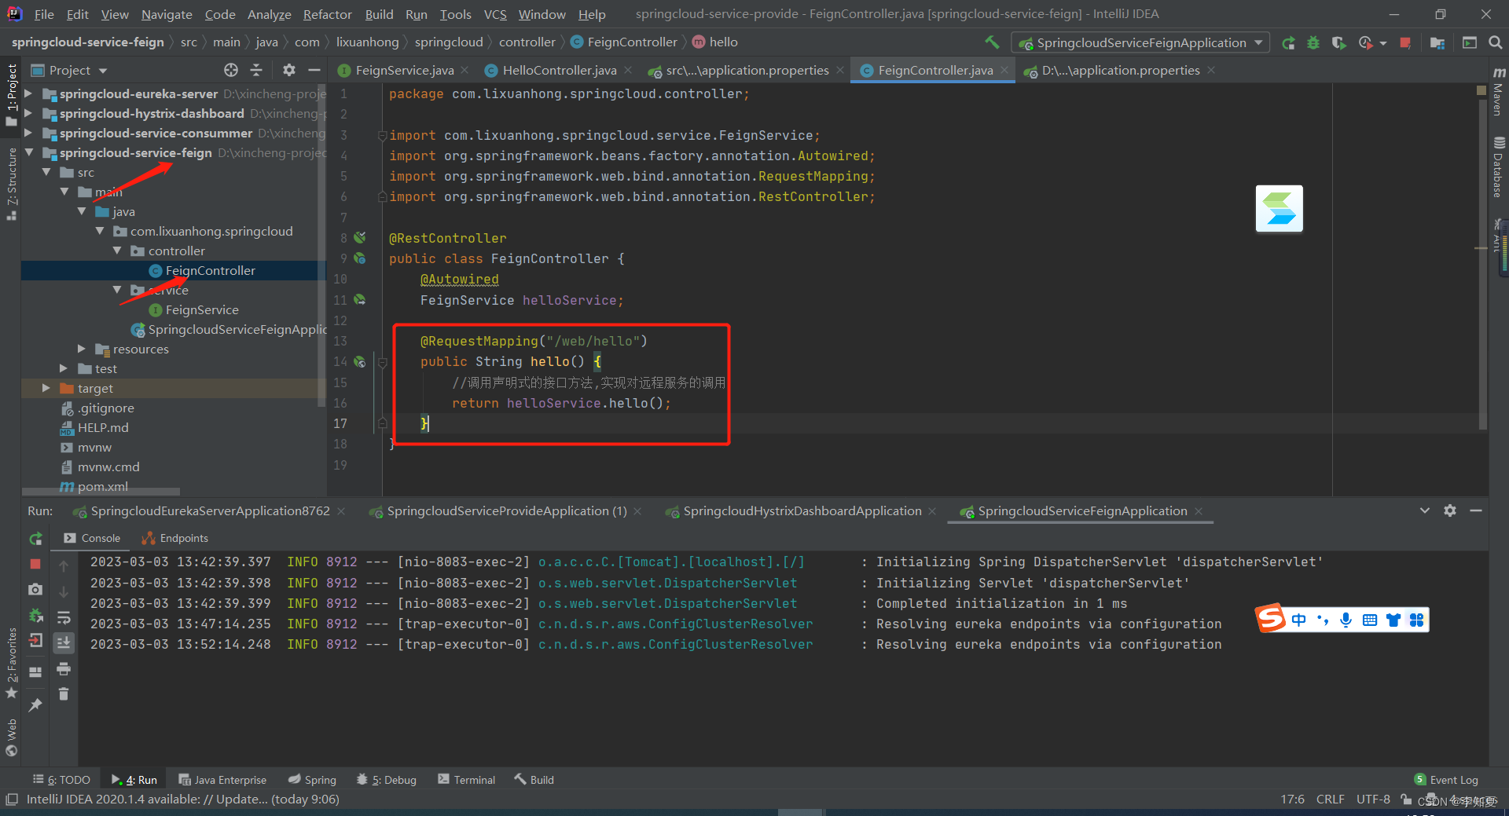Open the VCS menu
Viewport: 1509px width, 816px height.
[494, 14]
